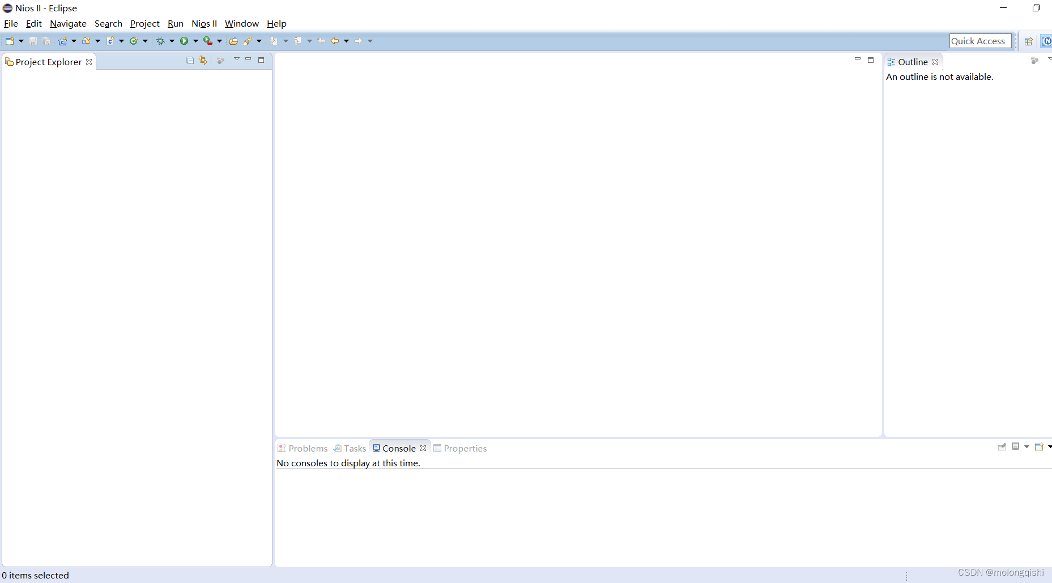1052x583 pixels.
Task: Open the Navigate menu
Action: pos(68,23)
